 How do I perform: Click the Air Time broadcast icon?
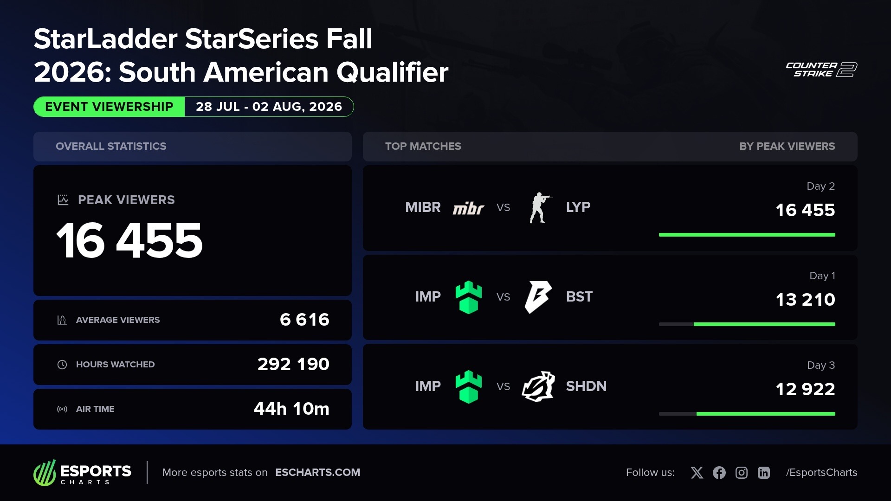click(62, 409)
